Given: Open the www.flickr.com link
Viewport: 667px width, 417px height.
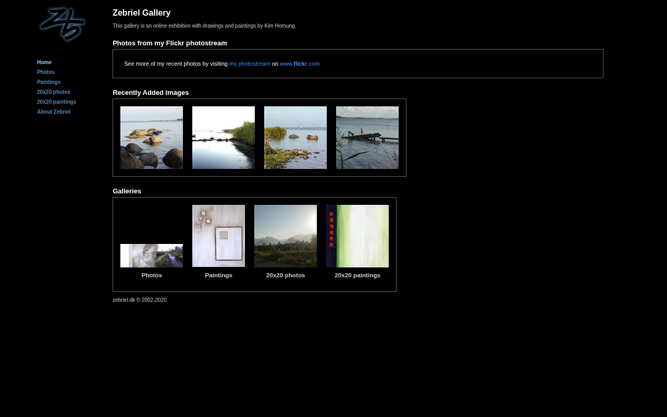Looking at the screenshot, I should click(x=300, y=64).
